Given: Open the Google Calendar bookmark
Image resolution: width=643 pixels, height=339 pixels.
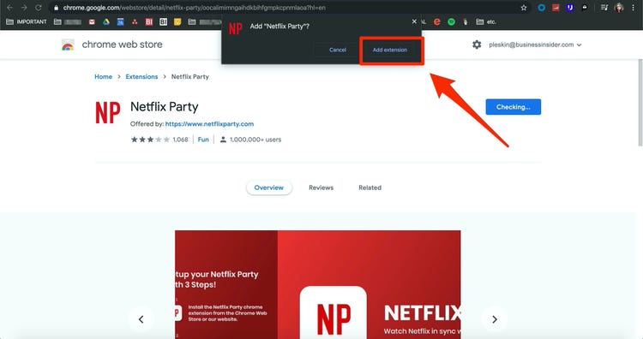Looking at the screenshot, I should [x=121, y=21].
